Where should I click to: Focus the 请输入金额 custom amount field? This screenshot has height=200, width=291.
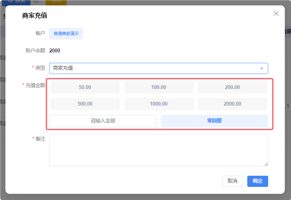(103, 121)
